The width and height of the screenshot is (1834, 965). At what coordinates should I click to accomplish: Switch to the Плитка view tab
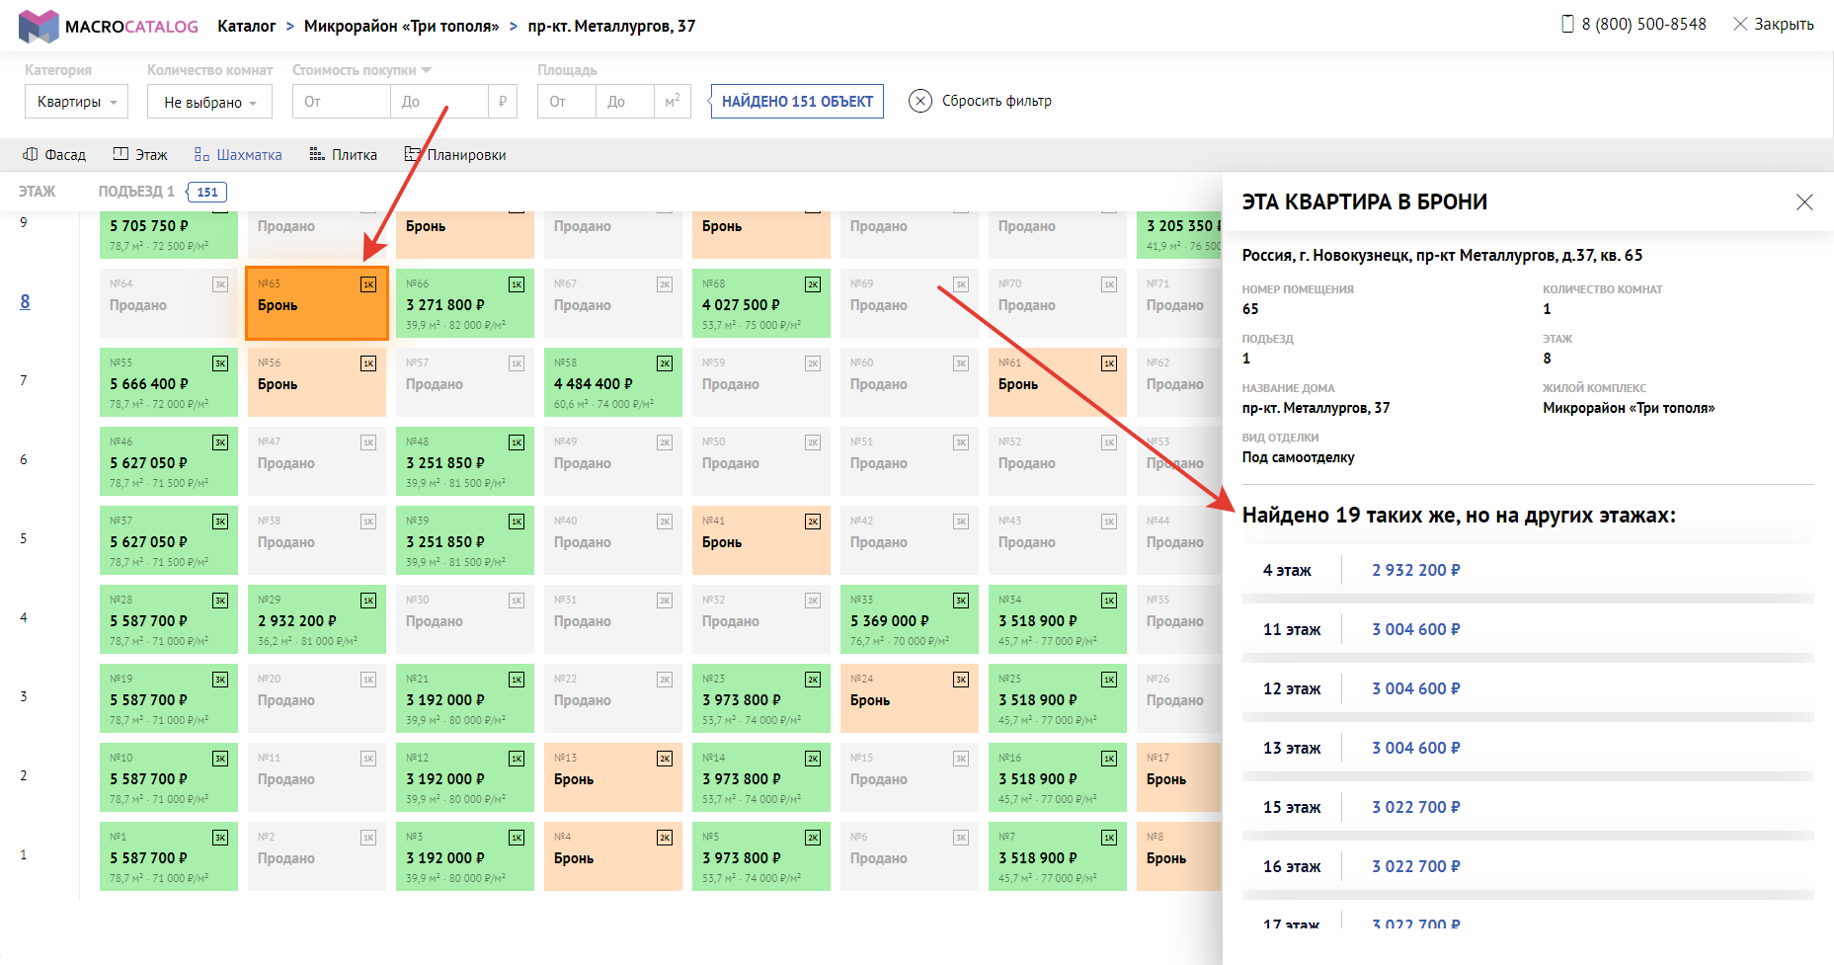point(344,155)
